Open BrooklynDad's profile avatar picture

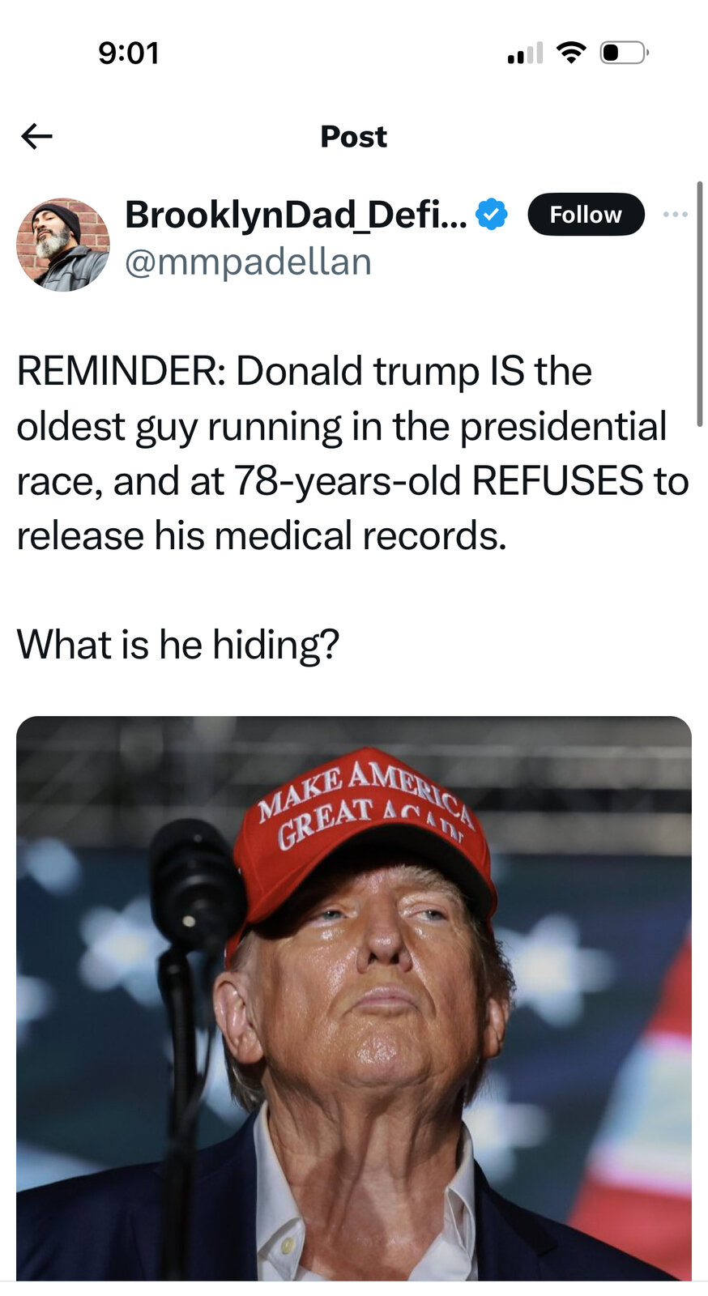[x=63, y=245]
